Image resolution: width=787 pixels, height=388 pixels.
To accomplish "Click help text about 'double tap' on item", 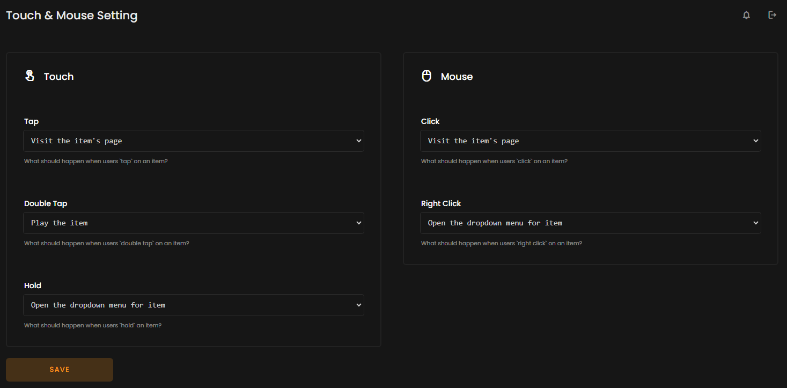I will [x=107, y=243].
